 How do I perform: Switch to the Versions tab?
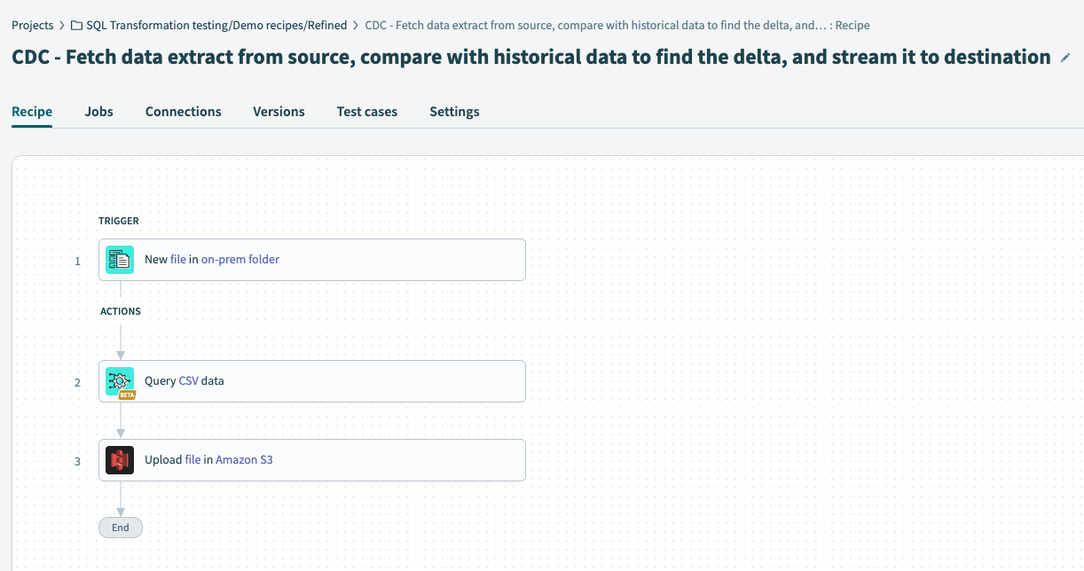[279, 111]
